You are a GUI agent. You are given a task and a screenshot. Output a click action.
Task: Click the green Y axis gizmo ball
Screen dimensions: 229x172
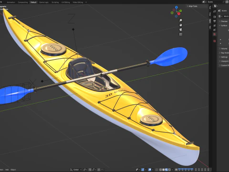click(x=181, y=11)
